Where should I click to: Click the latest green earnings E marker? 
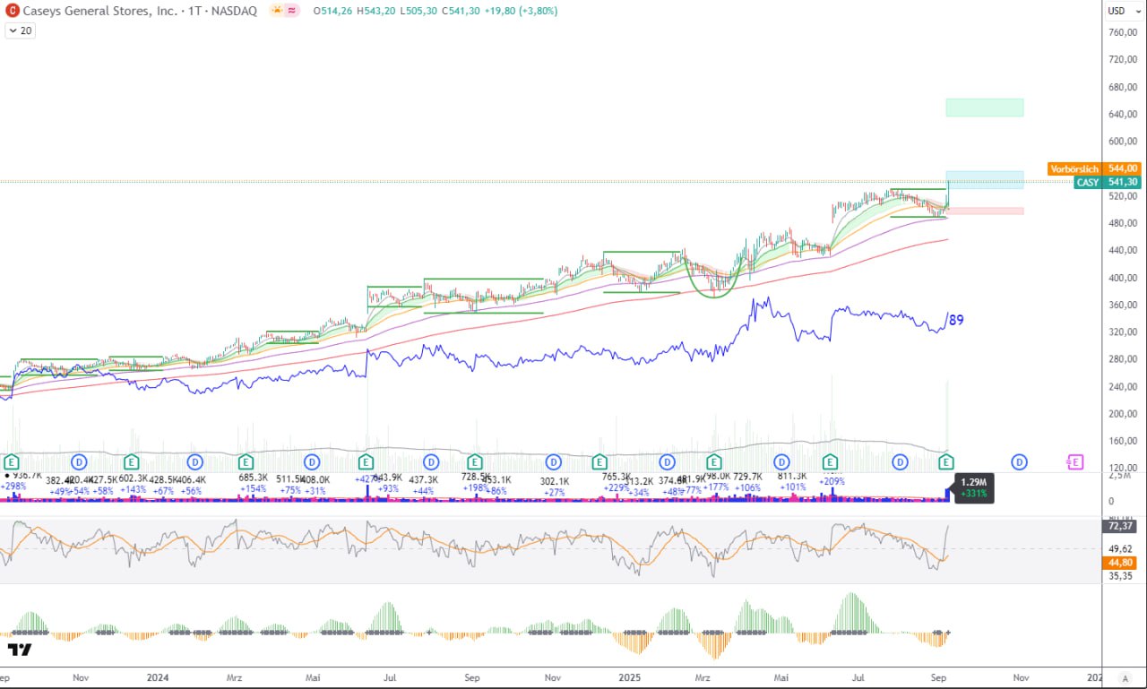946,462
